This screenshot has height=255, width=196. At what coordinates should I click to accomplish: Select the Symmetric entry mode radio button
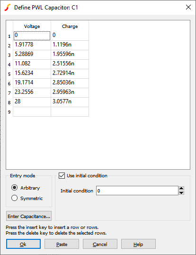(x=15, y=198)
